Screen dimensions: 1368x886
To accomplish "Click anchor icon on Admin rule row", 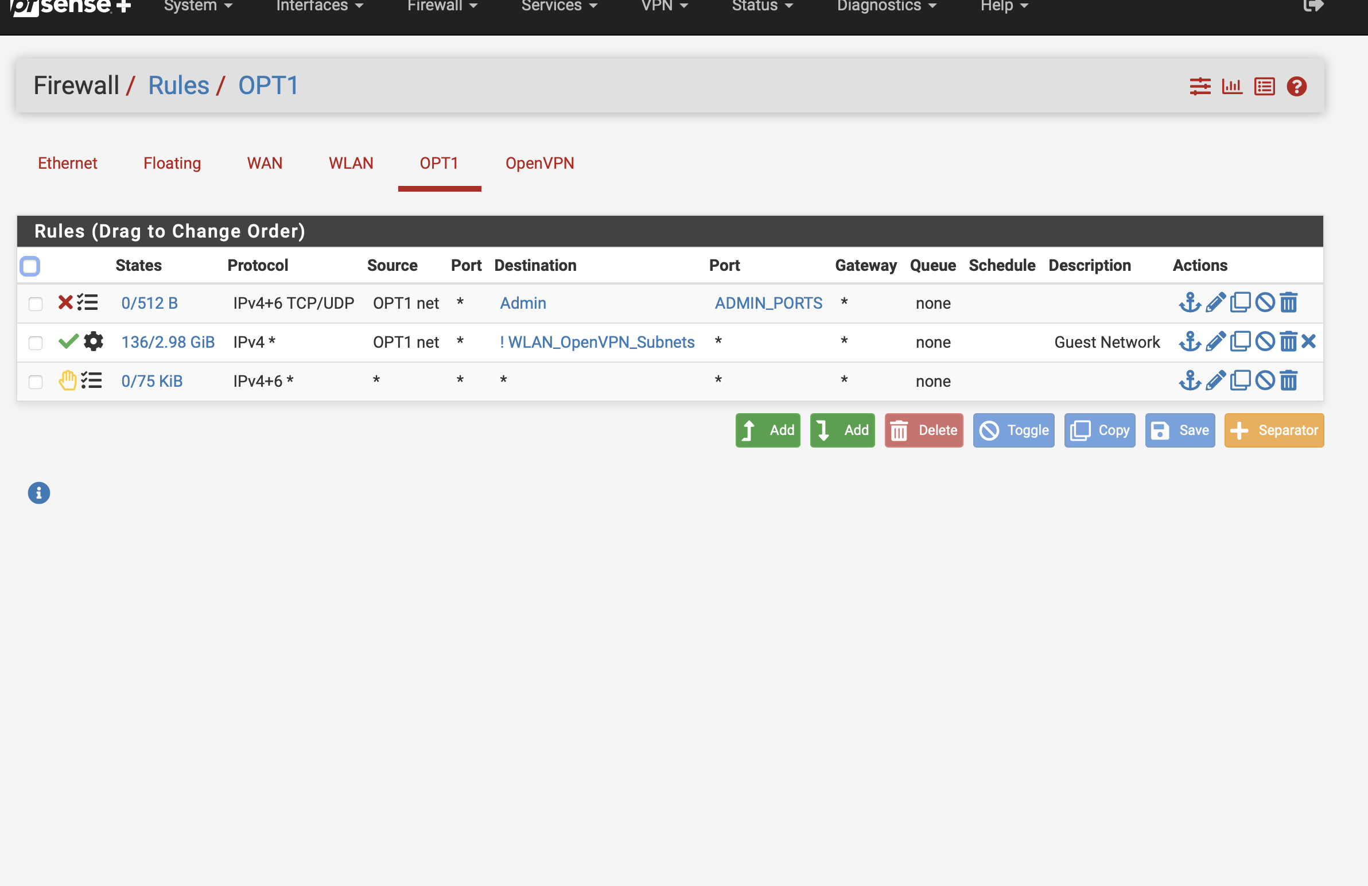I will click(x=1189, y=302).
